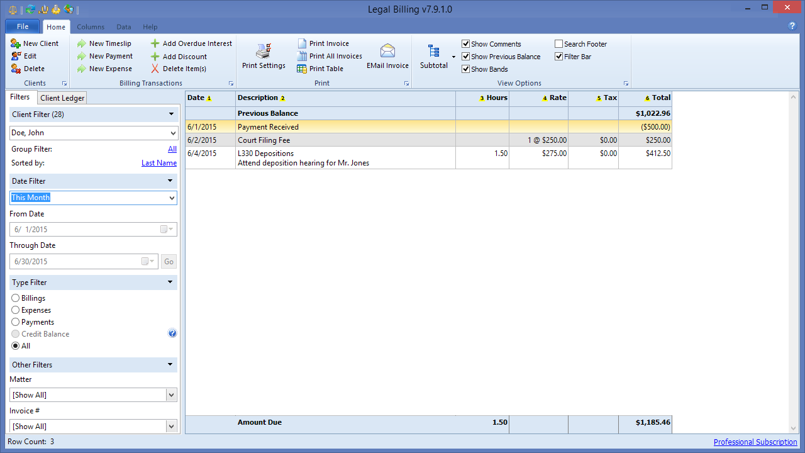Select All type filter
The image size is (805, 453).
16,346
